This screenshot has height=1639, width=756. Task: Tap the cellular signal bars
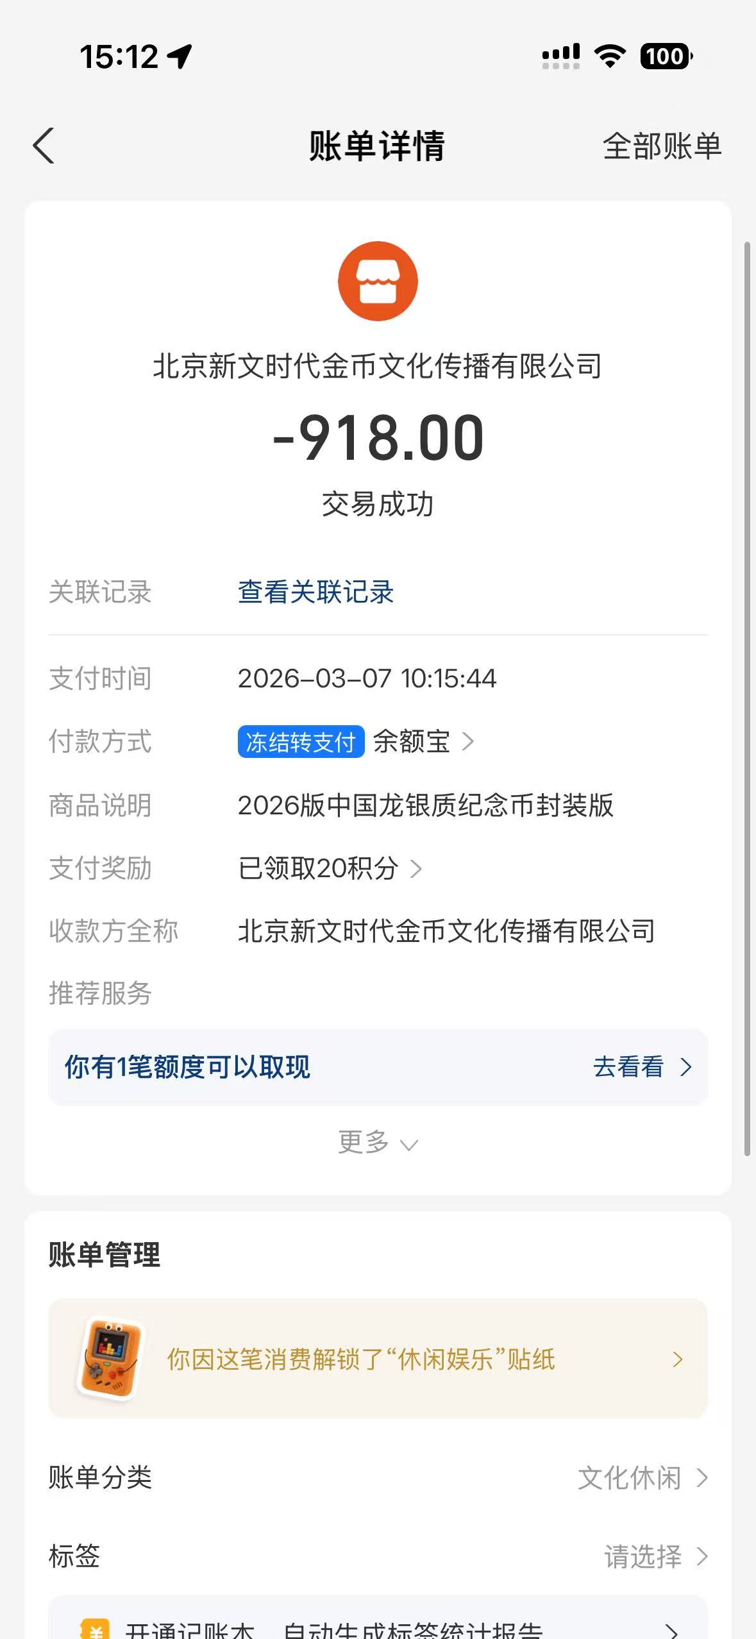pyautogui.click(x=561, y=56)
